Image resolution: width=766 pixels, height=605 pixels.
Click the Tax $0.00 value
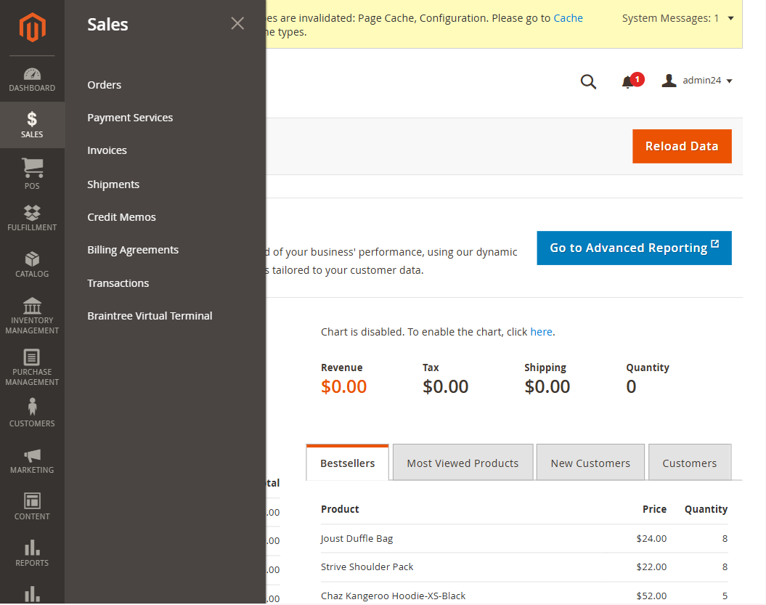(x=446, y=386)
